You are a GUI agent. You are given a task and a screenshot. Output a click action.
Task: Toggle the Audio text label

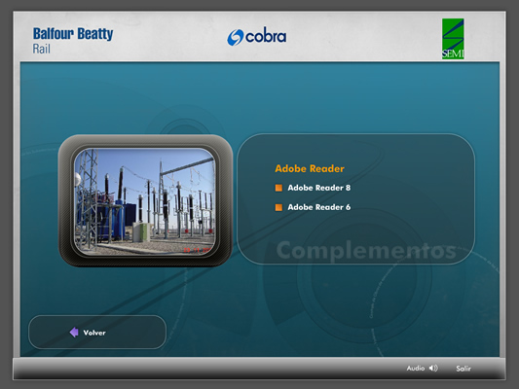point(416,368)
